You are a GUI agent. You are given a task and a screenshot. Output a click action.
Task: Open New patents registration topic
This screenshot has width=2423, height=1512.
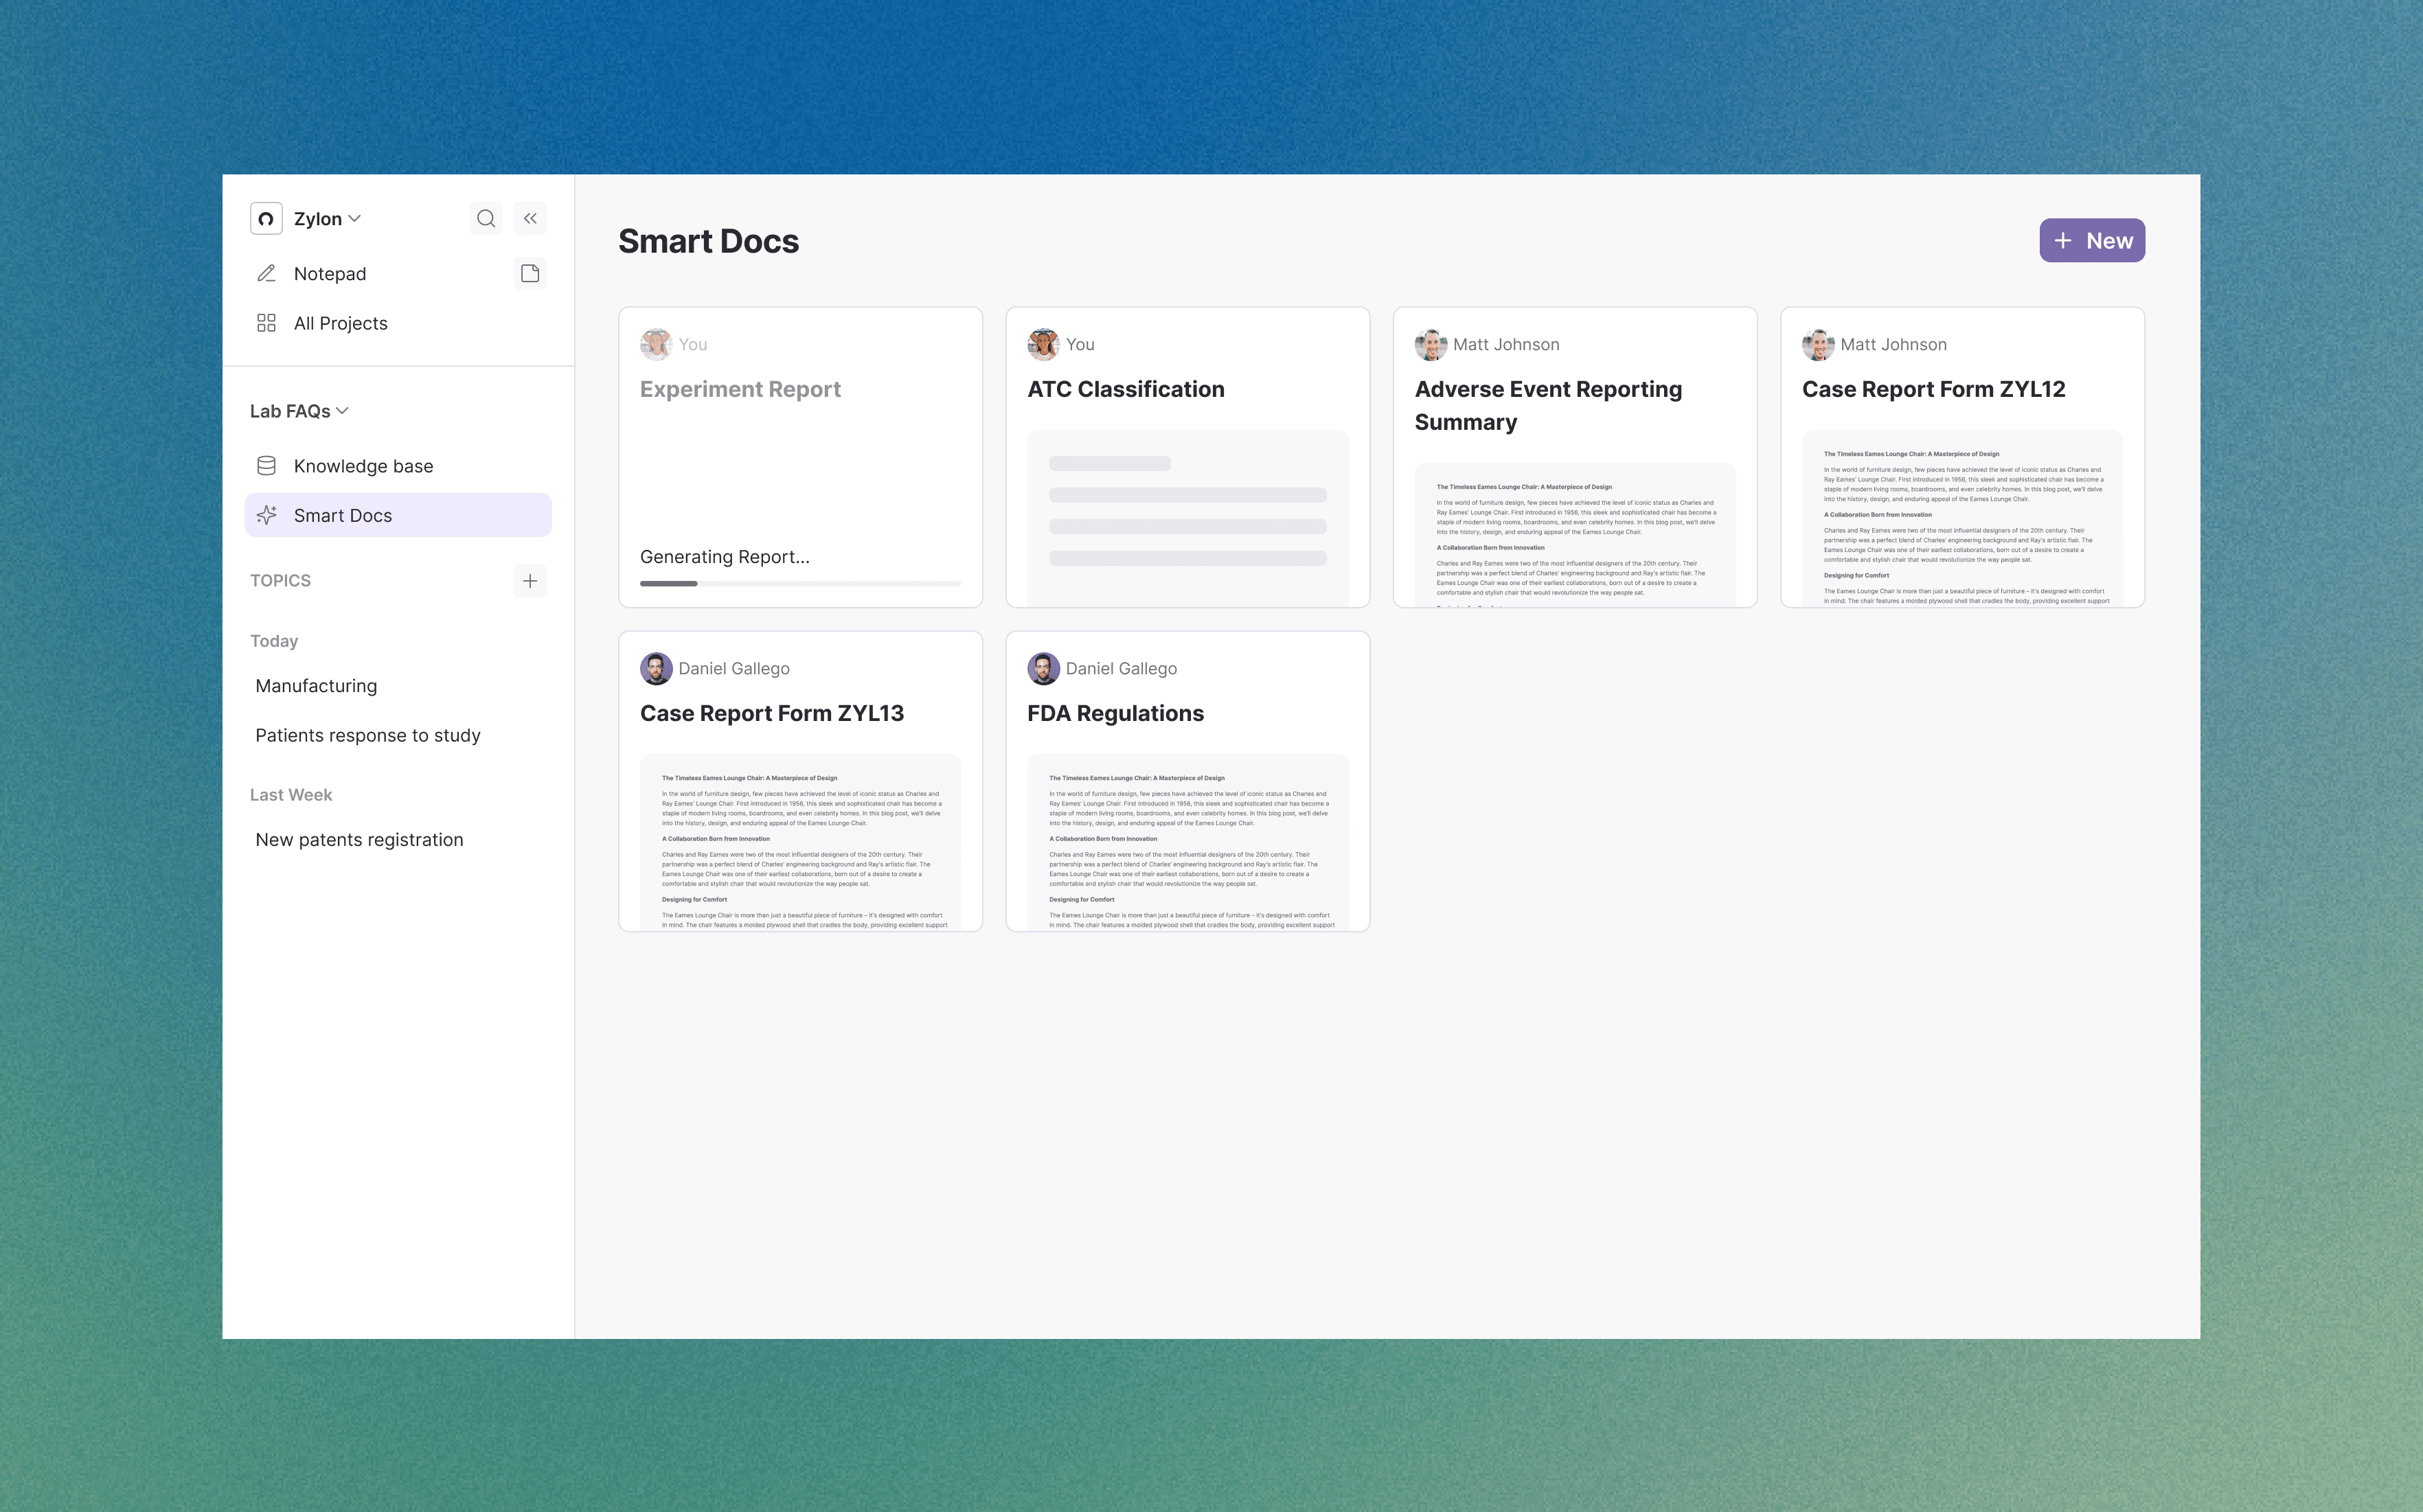coord(359,840)
